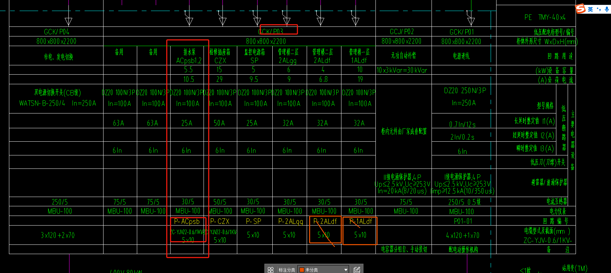Click the 市电、发电切换 circuit purpose cell
Screen dimensions: 611x273
coord(58,57)
